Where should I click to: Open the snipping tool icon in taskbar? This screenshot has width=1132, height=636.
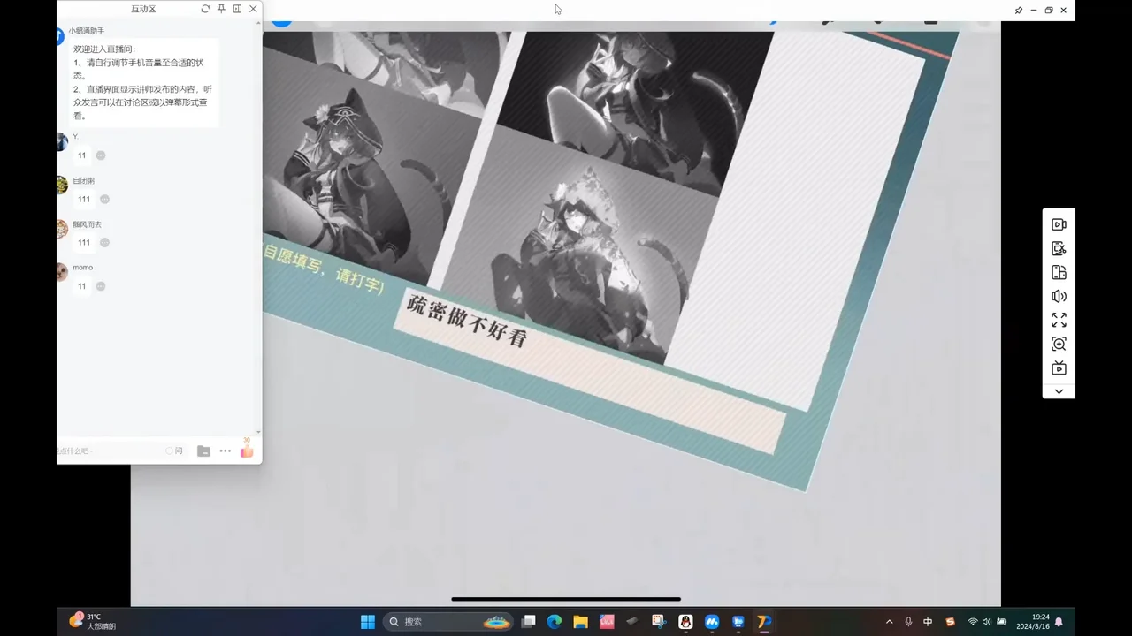click(x=659, y=622)
